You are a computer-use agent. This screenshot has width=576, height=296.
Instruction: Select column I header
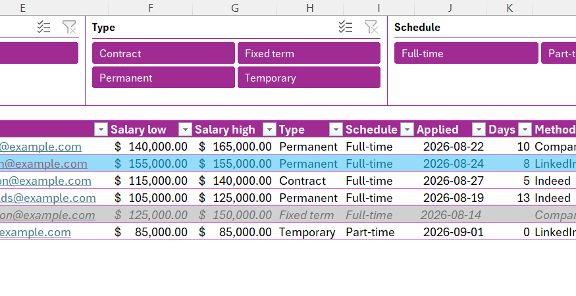click(x=379, y=8)
